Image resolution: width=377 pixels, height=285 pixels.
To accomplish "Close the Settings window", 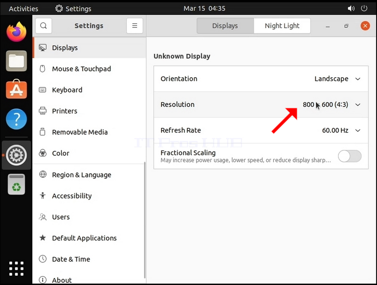I will pyautogui.click(x=365, y=26).
